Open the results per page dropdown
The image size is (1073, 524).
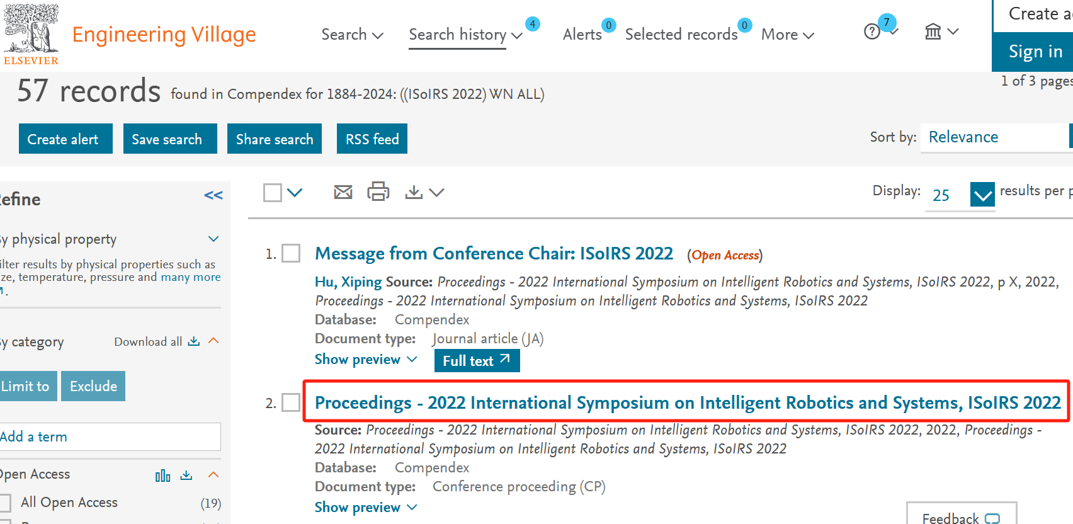pyautogui.click(x=982, y=195)
